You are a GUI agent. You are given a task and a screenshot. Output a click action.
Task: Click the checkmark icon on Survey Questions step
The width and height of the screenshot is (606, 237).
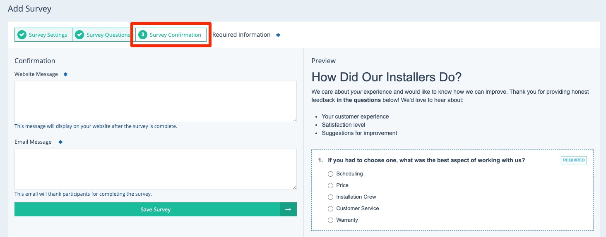[x=80, y=35]
